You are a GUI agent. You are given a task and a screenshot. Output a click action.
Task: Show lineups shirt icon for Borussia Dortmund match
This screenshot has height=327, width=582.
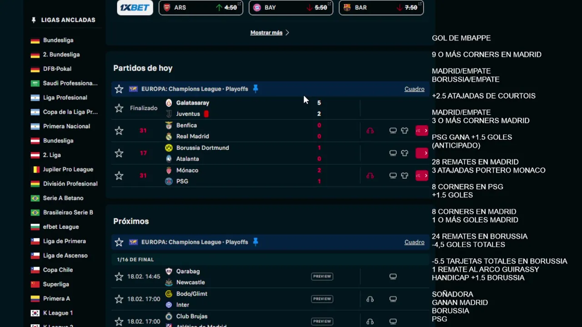pos(405,153)
